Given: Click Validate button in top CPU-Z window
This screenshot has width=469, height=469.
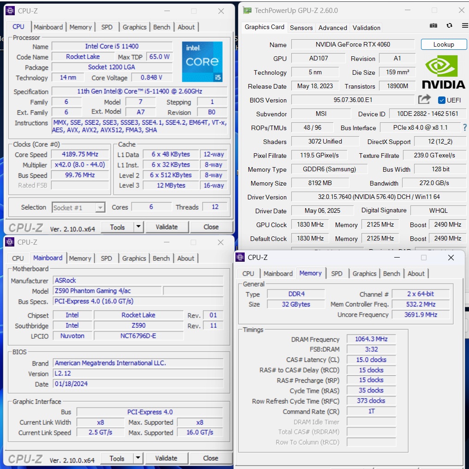Looking at the screenshot, I should pos(167,227).
